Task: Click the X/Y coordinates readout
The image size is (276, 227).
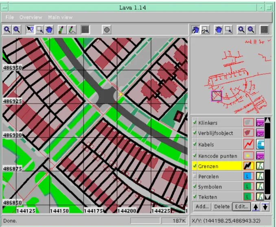Action: coord(226,220)
